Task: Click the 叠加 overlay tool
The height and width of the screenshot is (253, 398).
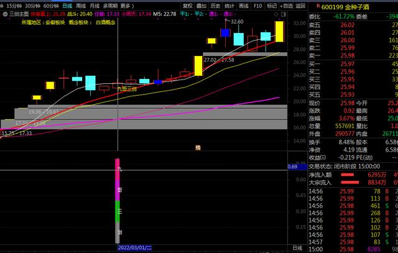Action: pyautogui.click(x=201, y=5)
